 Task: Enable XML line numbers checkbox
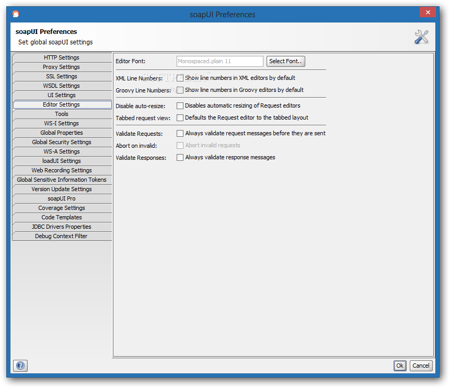(x=180, y=78)
